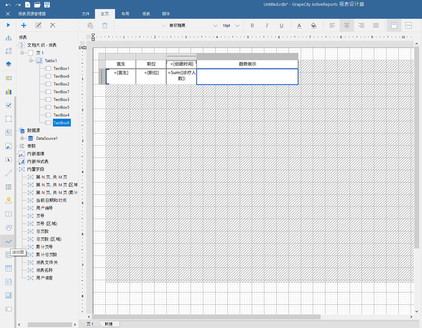Click the Undo arrow in title bar
The height and width of the screenshot is (328, 422).
8,5
